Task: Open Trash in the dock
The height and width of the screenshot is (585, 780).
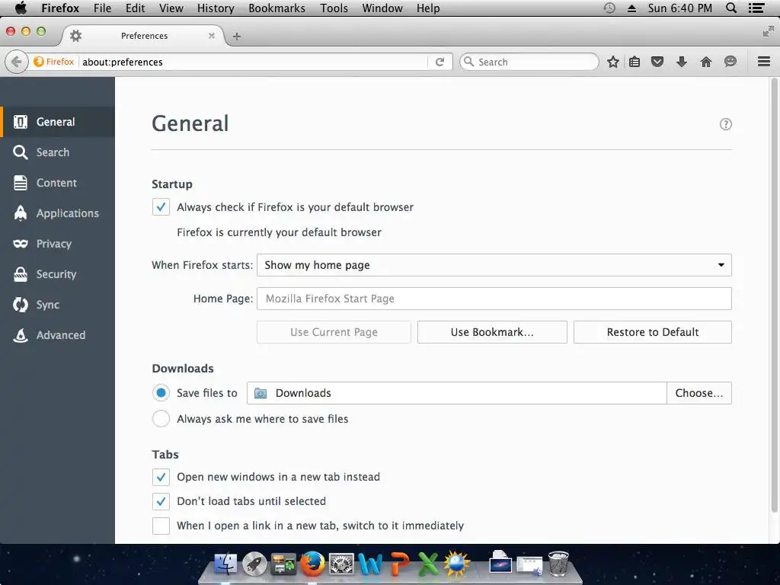Action: 558,564
